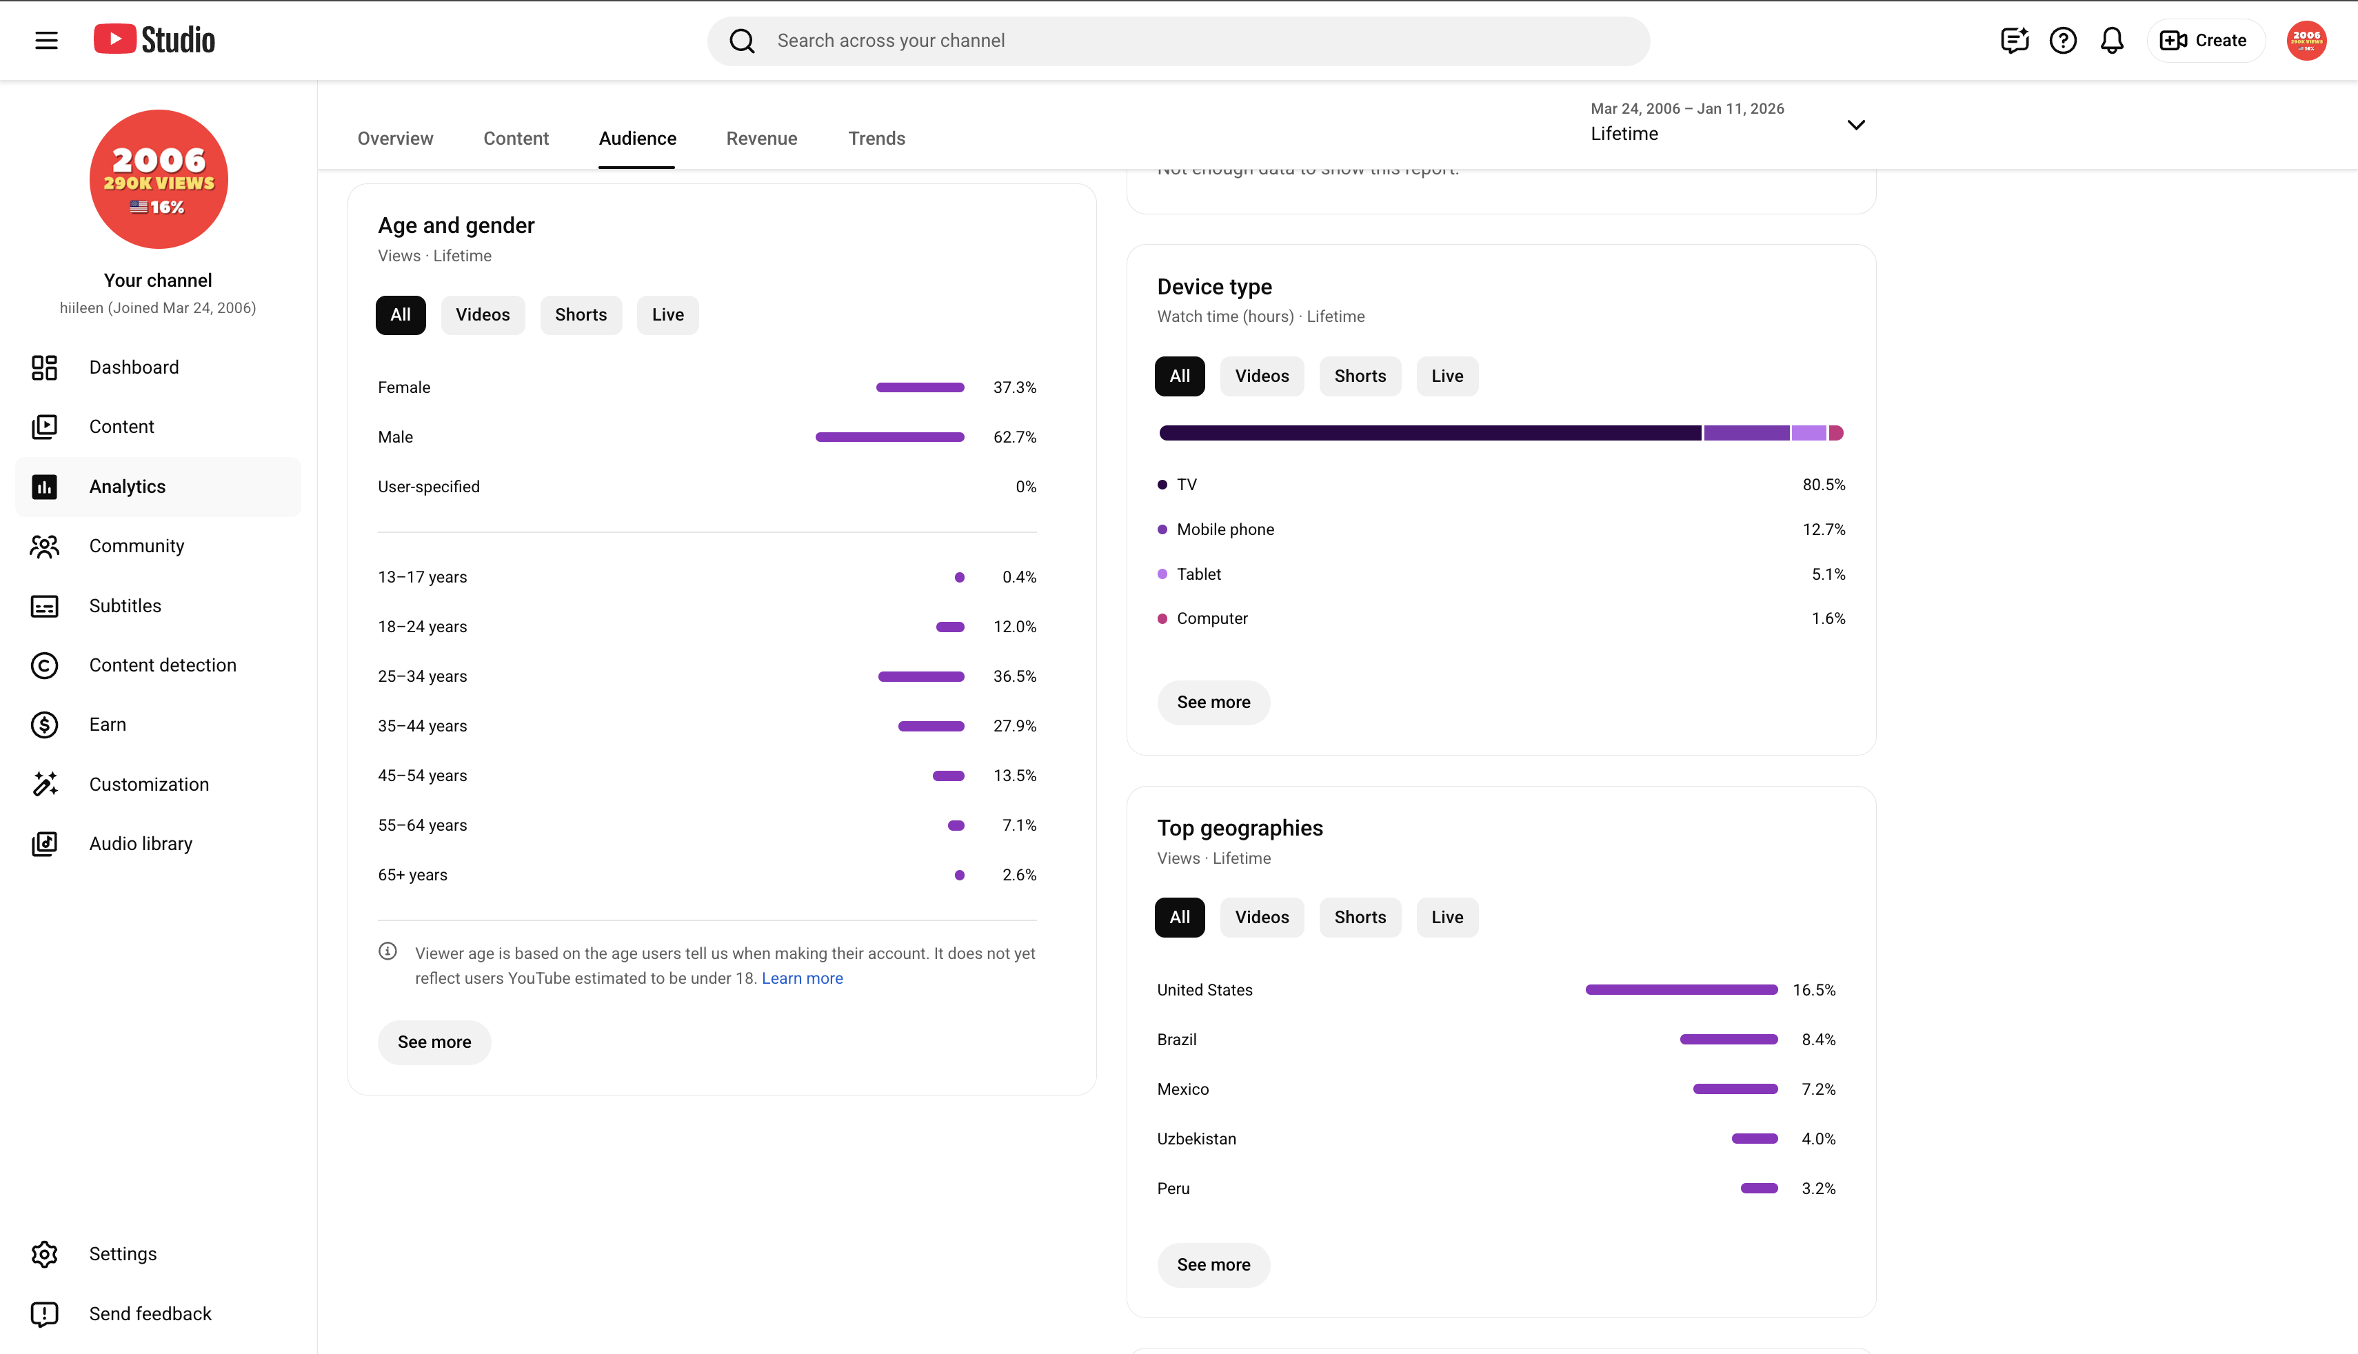Click the Send feedback icon
This screenshot has height=1354, width=2358.
click(x=45, y=1313)
